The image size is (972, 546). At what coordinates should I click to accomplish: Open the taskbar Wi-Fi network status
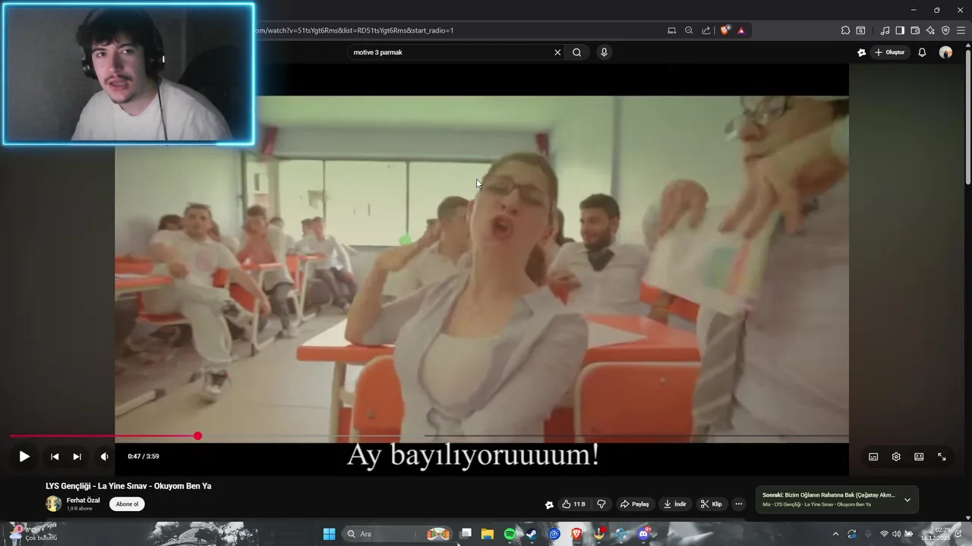tap(884, 534)
